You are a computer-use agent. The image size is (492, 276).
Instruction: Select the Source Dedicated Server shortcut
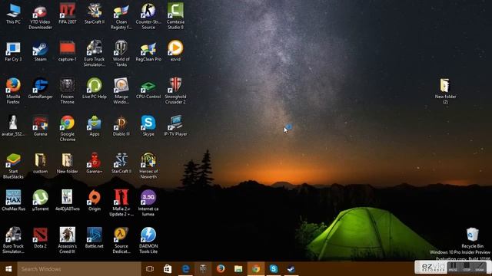[x=121, y=241]
